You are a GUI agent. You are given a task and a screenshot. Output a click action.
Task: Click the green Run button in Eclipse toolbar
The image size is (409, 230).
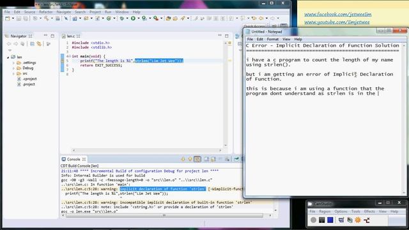coord(133,19)
